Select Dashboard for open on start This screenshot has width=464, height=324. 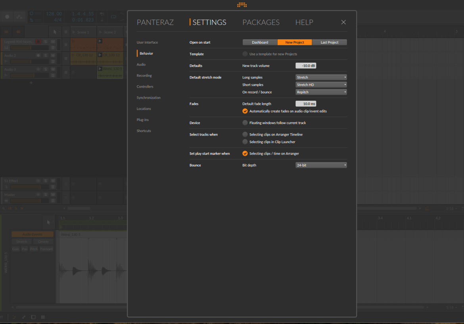click(x=260, y=42)
